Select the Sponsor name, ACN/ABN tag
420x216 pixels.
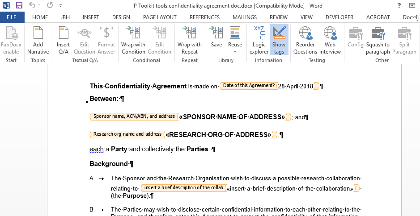tap(134, 116)
